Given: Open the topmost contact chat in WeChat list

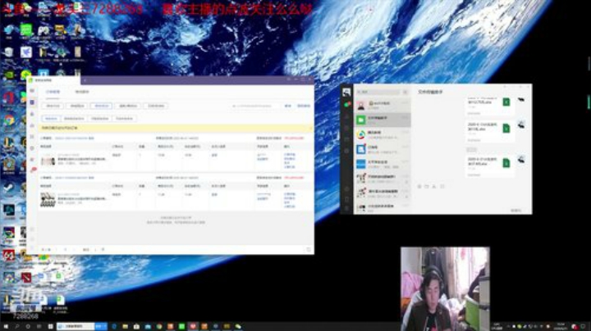Looking at the screenshot, I should (x=383, y=105).
